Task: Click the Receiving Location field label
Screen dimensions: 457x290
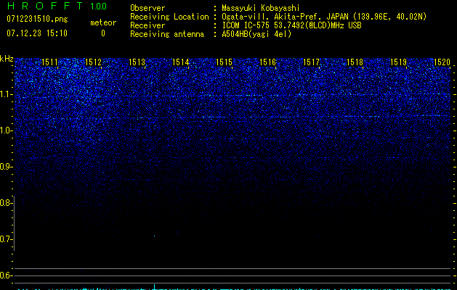Action: 169,17
